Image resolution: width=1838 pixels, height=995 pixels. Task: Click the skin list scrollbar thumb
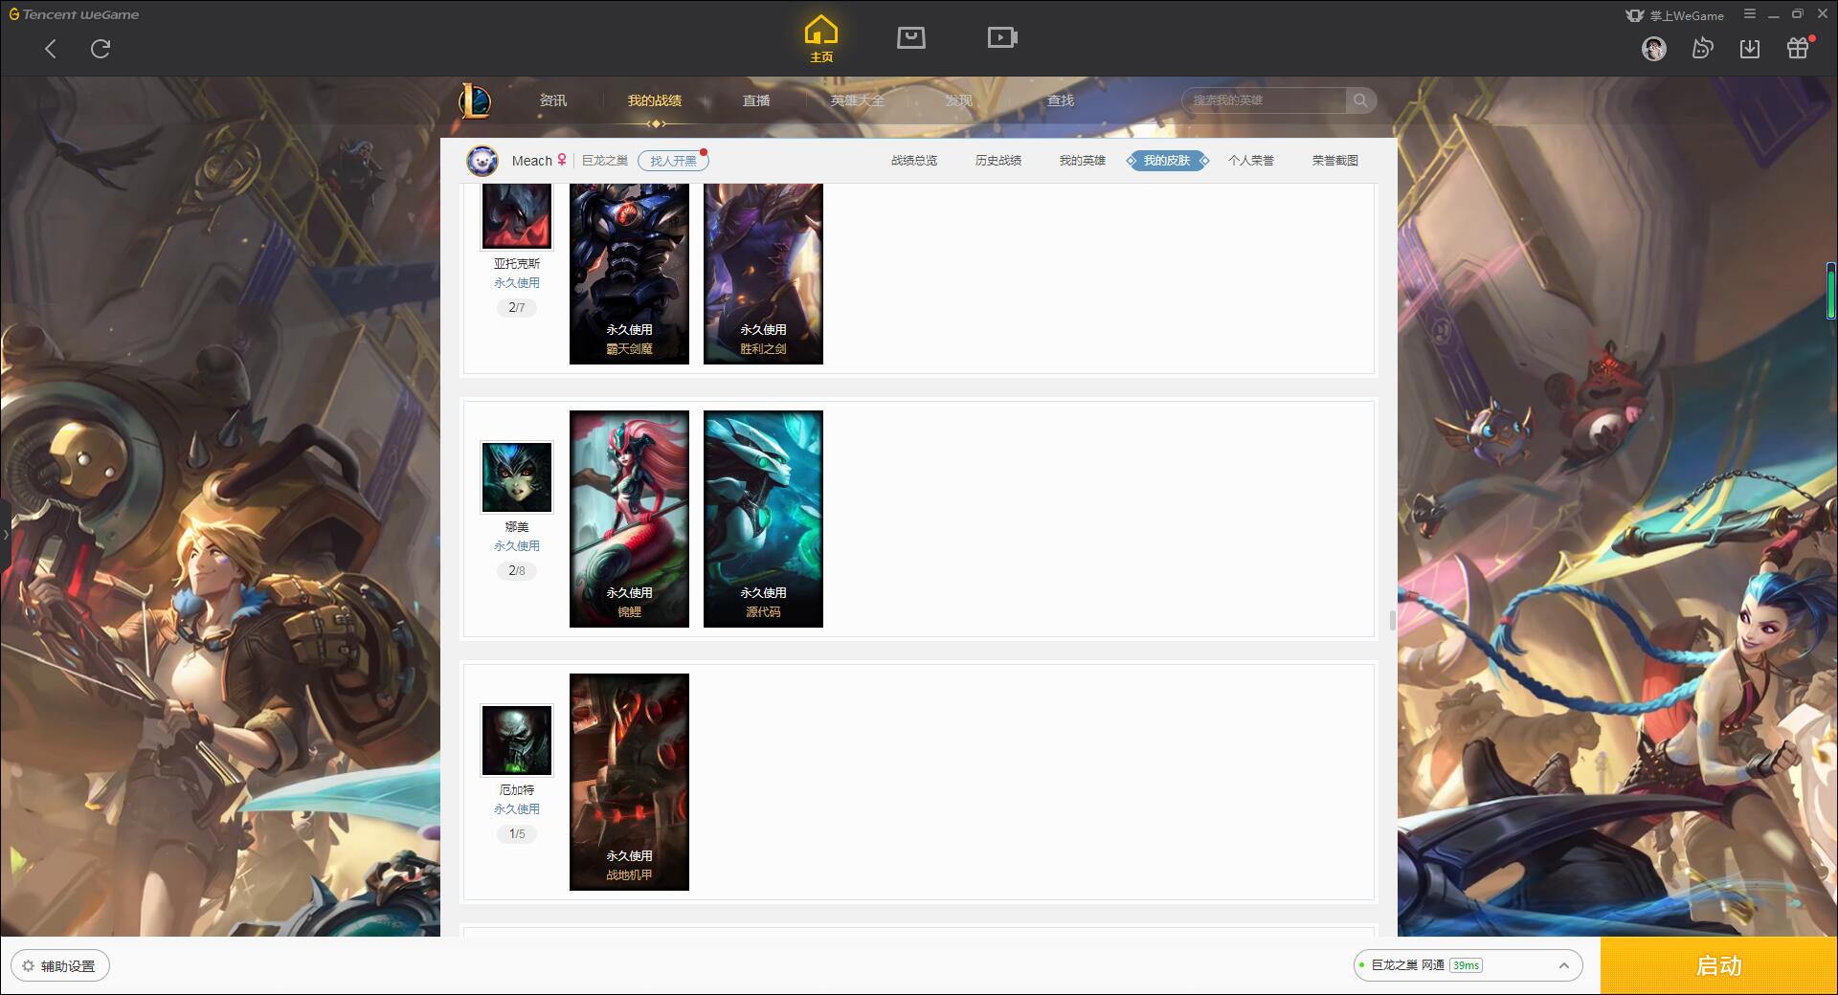tap(1392, 621)
